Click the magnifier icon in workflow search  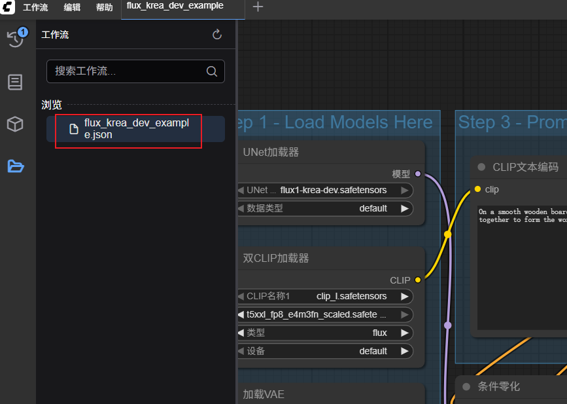(x=212, y=71)
